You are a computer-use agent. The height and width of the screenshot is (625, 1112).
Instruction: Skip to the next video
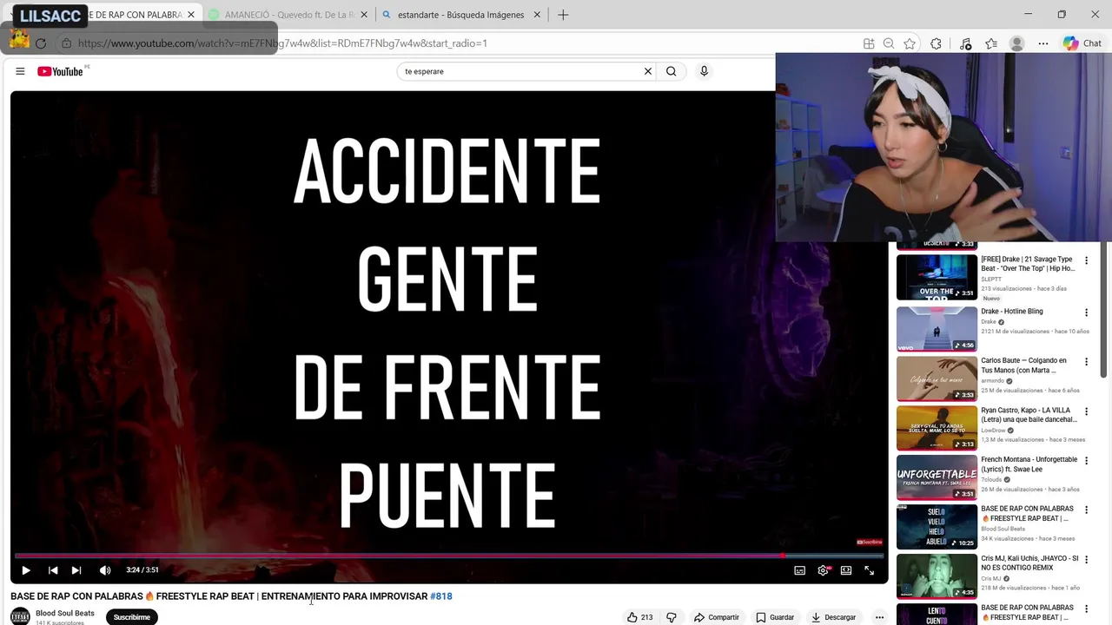tap(76, 570)
